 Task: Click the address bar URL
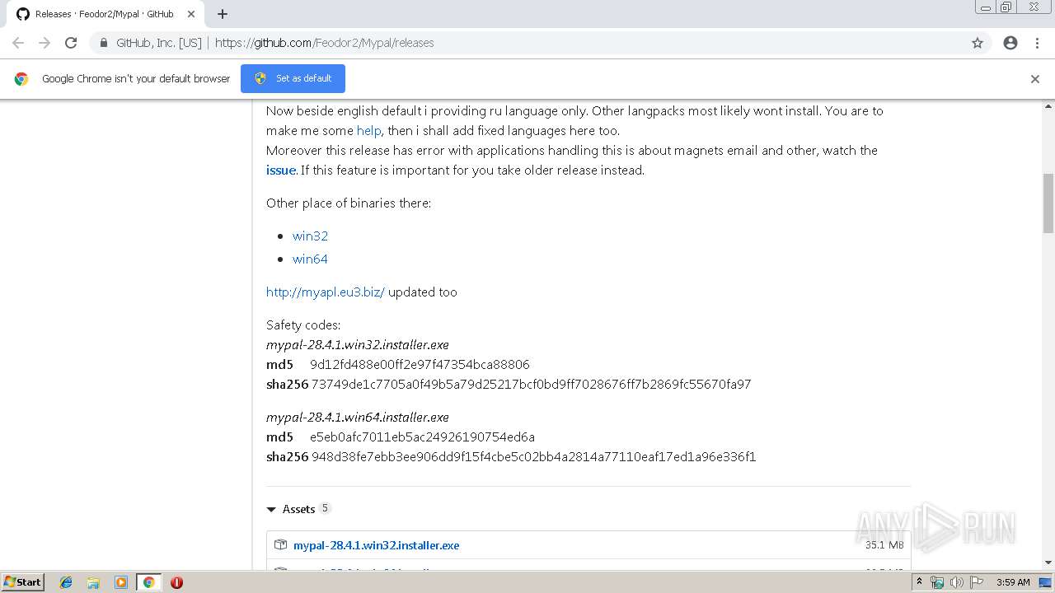click(324, 43)
